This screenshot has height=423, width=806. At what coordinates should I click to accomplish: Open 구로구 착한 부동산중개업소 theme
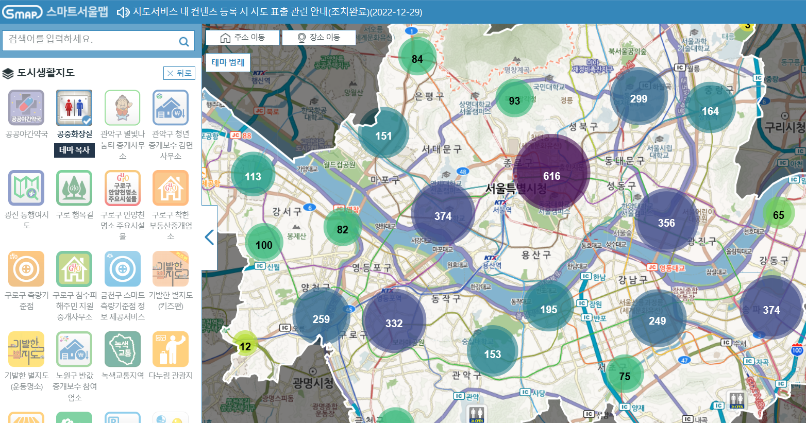point(171,188)
